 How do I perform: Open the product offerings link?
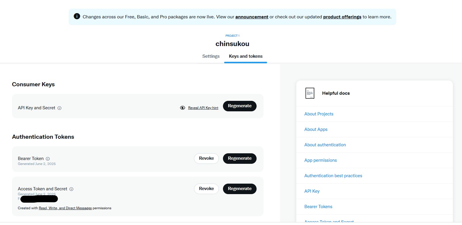pyautogui.click(x=342, y=17)
